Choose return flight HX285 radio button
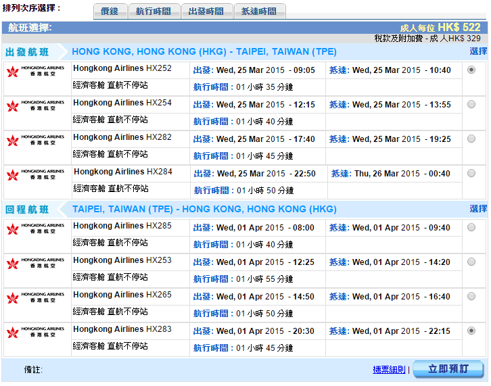Viewport: 491px width, 386px height. pos(471,227)
